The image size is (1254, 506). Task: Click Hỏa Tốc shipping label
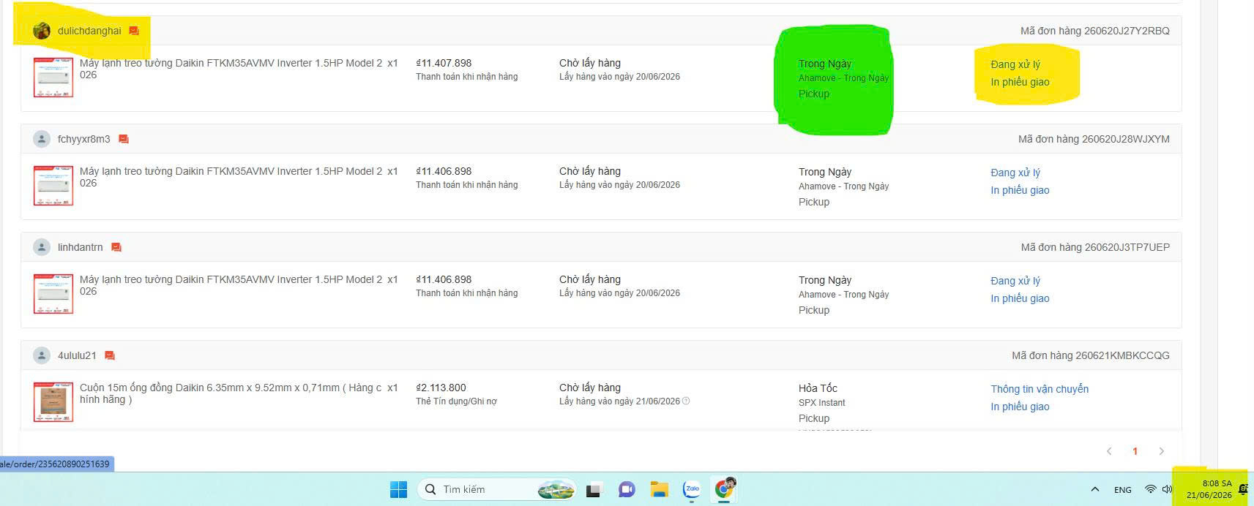818,388
